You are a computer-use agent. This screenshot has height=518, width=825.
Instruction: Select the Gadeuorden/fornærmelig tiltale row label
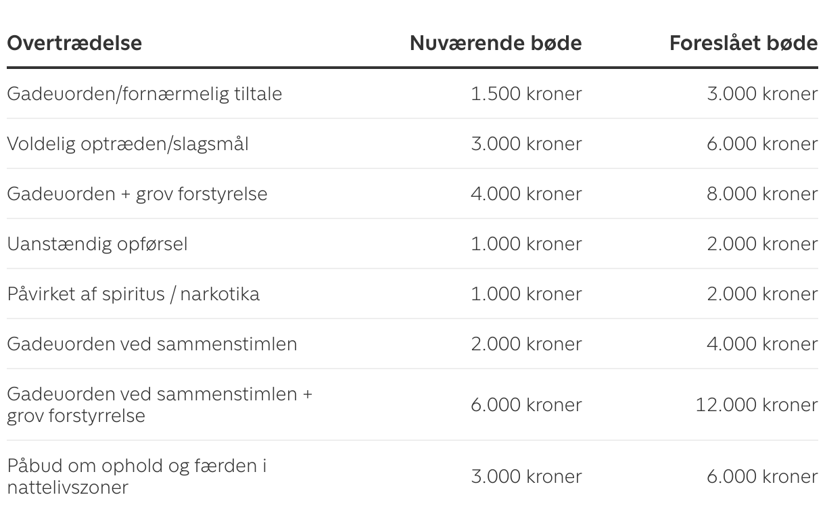(x=145, y=94)
